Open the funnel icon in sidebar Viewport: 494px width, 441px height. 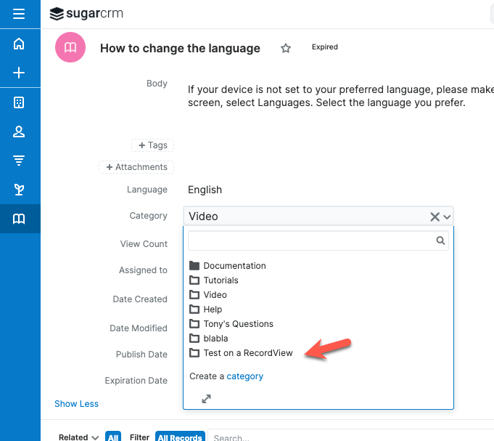(20, 161)
